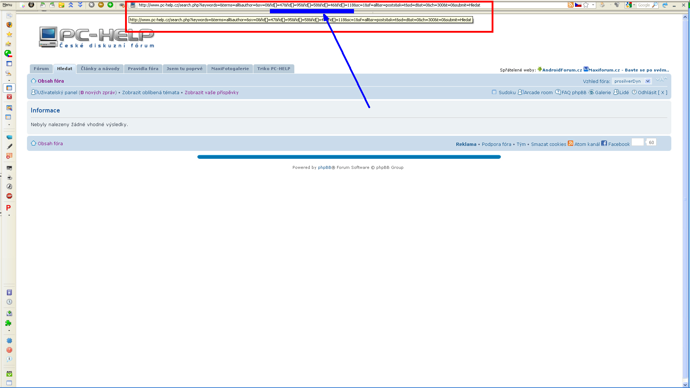Click the blue double-up-arrow toolbar icon
Screen dimensions: 690x388
coord(71,5)
